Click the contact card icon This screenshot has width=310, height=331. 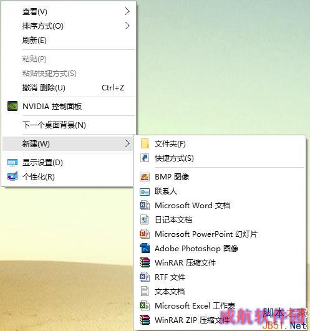(x=145, y=191)
